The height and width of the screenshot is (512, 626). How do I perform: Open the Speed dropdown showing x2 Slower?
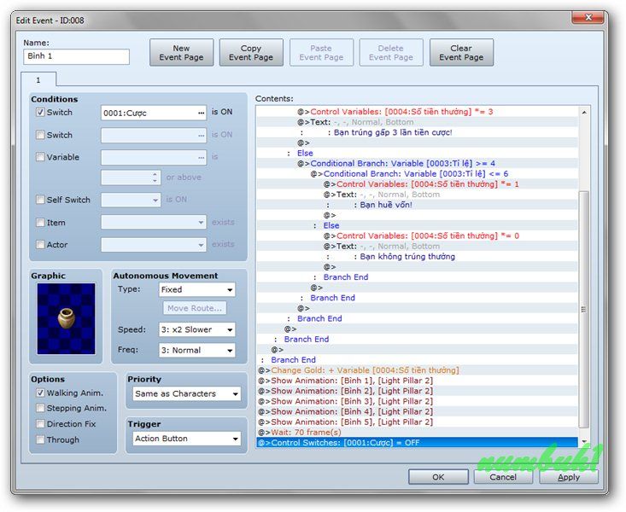click(x=196, y=329)
